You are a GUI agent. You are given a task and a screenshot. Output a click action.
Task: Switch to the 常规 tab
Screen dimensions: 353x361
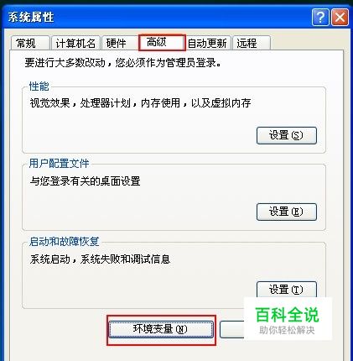tap(30, 43)
